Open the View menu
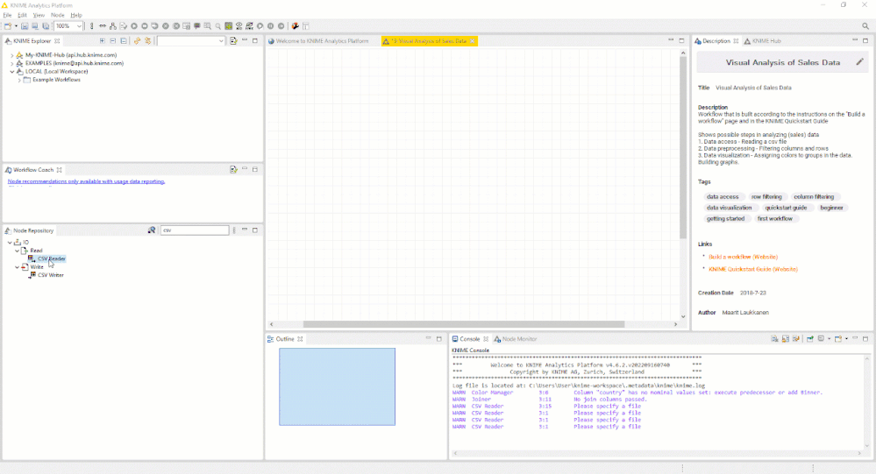The image size is (876, 474). 39,15
